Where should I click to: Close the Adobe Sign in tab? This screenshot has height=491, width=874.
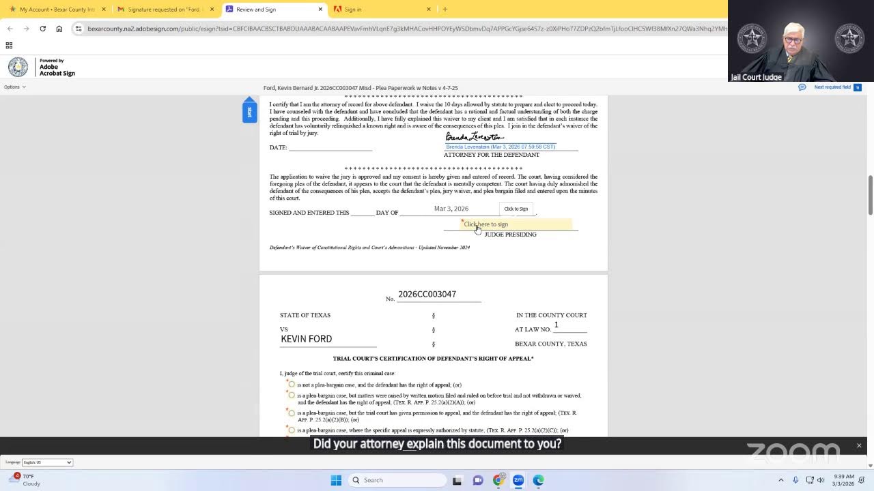[429, 9]
